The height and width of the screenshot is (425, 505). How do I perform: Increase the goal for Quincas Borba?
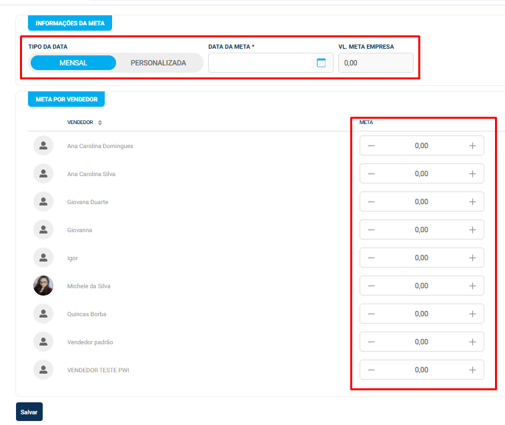point(472,314)
